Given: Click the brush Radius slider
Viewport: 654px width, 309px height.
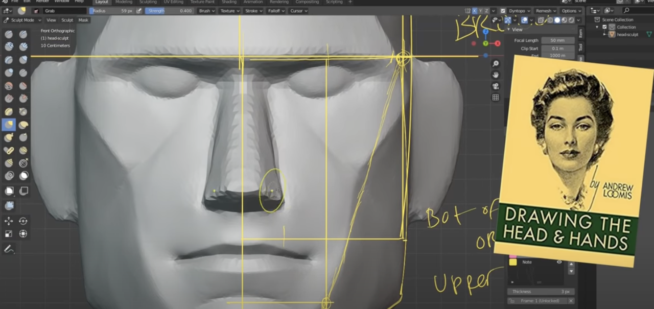Looking at the screenshot, I should 112,11.
